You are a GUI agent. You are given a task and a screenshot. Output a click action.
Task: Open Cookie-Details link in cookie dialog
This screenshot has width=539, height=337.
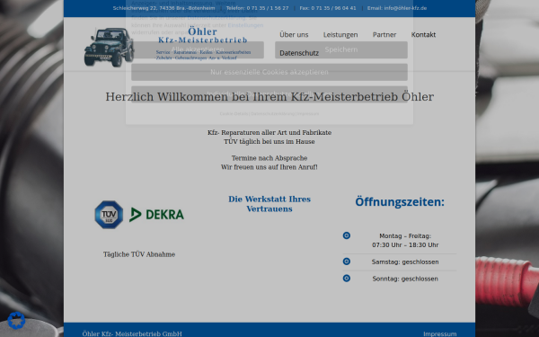pos(234,113)
